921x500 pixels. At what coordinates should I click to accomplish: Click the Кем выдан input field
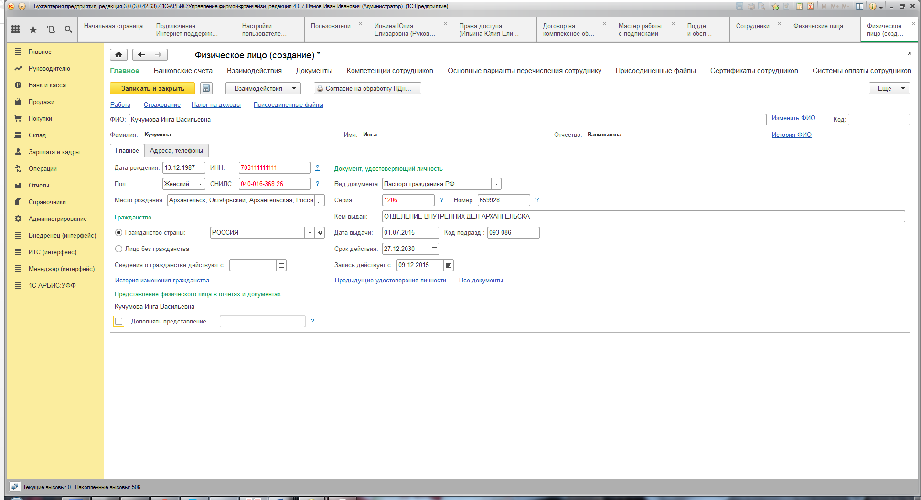[643, 217]
